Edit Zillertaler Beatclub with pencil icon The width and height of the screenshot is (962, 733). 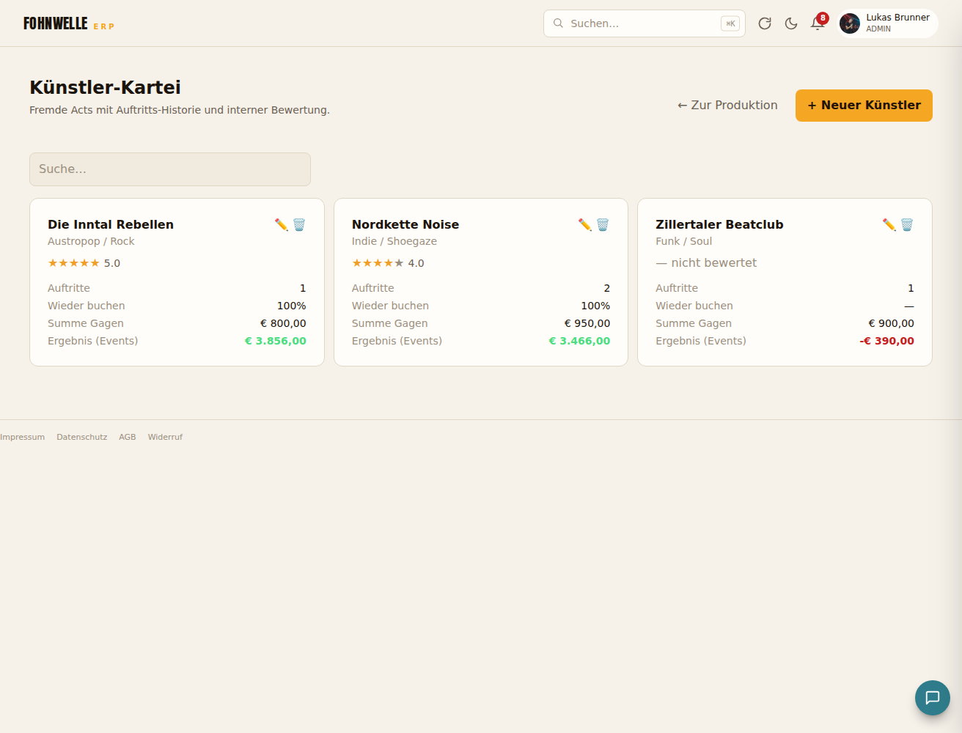point(889,224)
